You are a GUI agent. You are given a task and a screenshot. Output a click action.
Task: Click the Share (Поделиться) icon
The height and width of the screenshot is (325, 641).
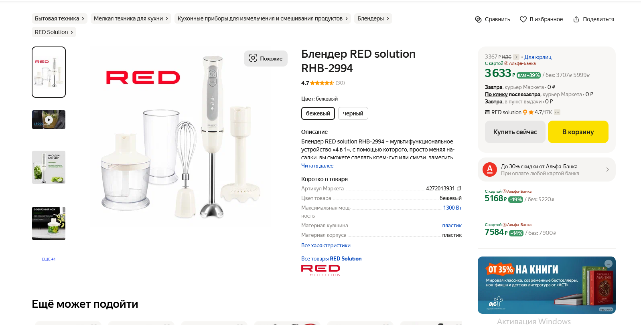(x=576, y=19)
